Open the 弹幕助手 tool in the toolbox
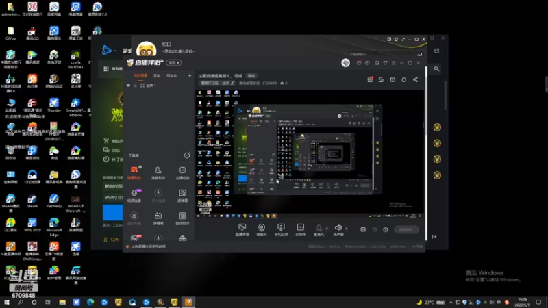Viewport: 548px width, 308px height. click(x=134, y=172)
